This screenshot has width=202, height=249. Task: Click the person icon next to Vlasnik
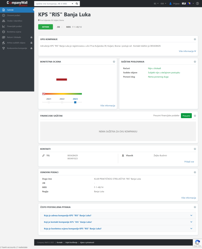[123, 155]
